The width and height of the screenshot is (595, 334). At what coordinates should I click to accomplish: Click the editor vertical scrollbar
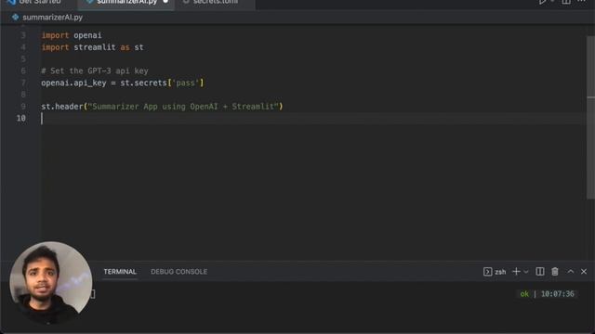(x=590, y=118)
